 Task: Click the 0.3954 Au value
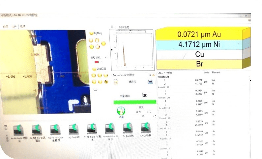click(199, 91)
